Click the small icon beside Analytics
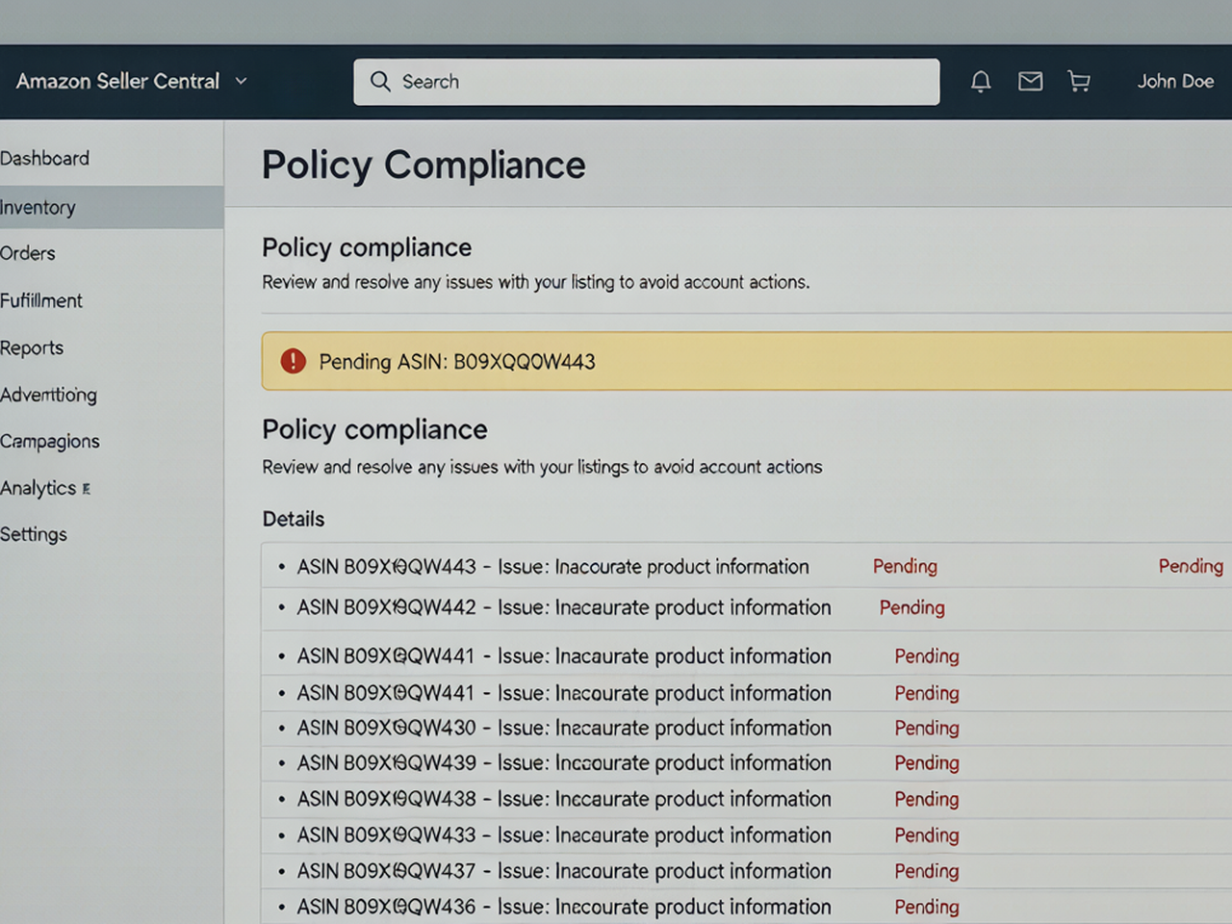This screenshot has width=1232, height=924. pyautogui.click(x=87, y=489)
